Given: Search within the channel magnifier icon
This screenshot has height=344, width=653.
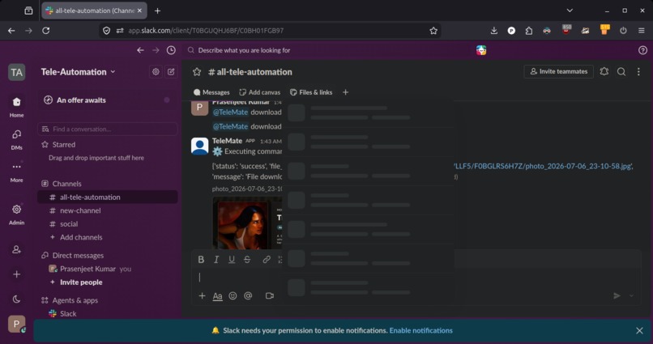Looking at the screenshot, I should pos(621,71).
